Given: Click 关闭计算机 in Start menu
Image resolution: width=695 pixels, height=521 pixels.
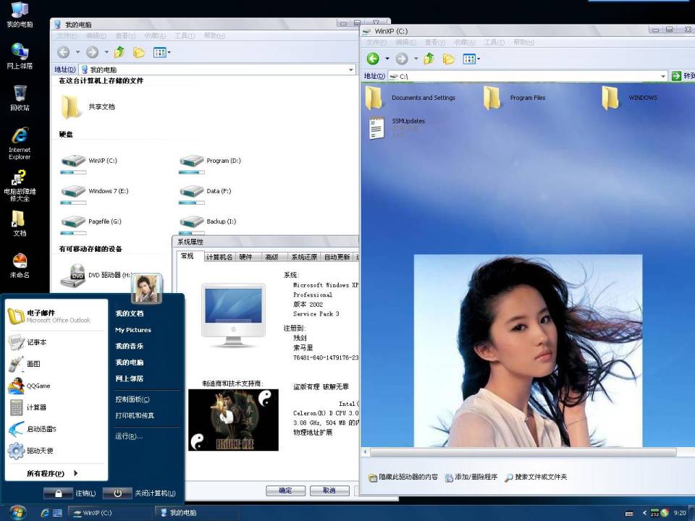Looking at the screenshot, I should coord(139,493).
